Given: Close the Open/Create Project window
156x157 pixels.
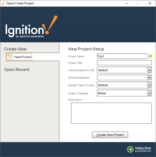Looking at the screenshot, I should 150,3.
